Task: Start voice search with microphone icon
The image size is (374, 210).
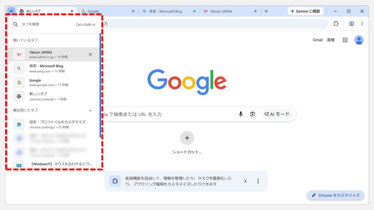Action: click(241, 114)
